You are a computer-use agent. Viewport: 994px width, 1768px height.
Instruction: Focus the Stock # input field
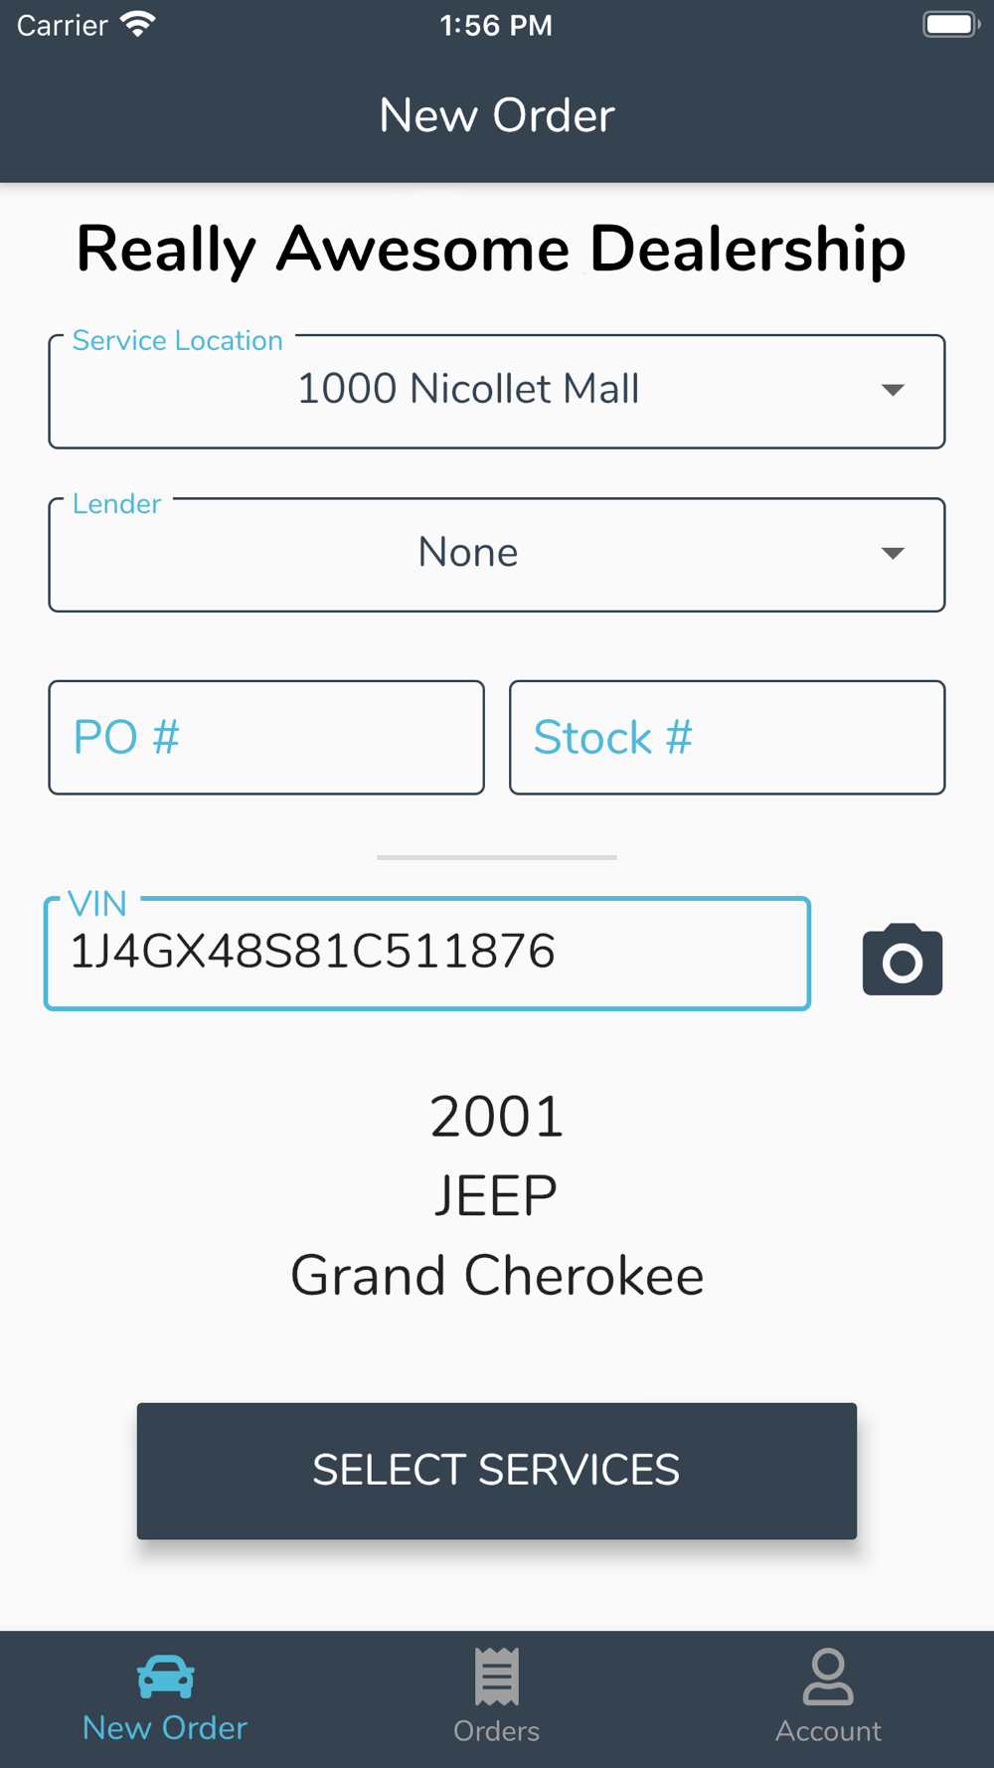pos(728,738)
